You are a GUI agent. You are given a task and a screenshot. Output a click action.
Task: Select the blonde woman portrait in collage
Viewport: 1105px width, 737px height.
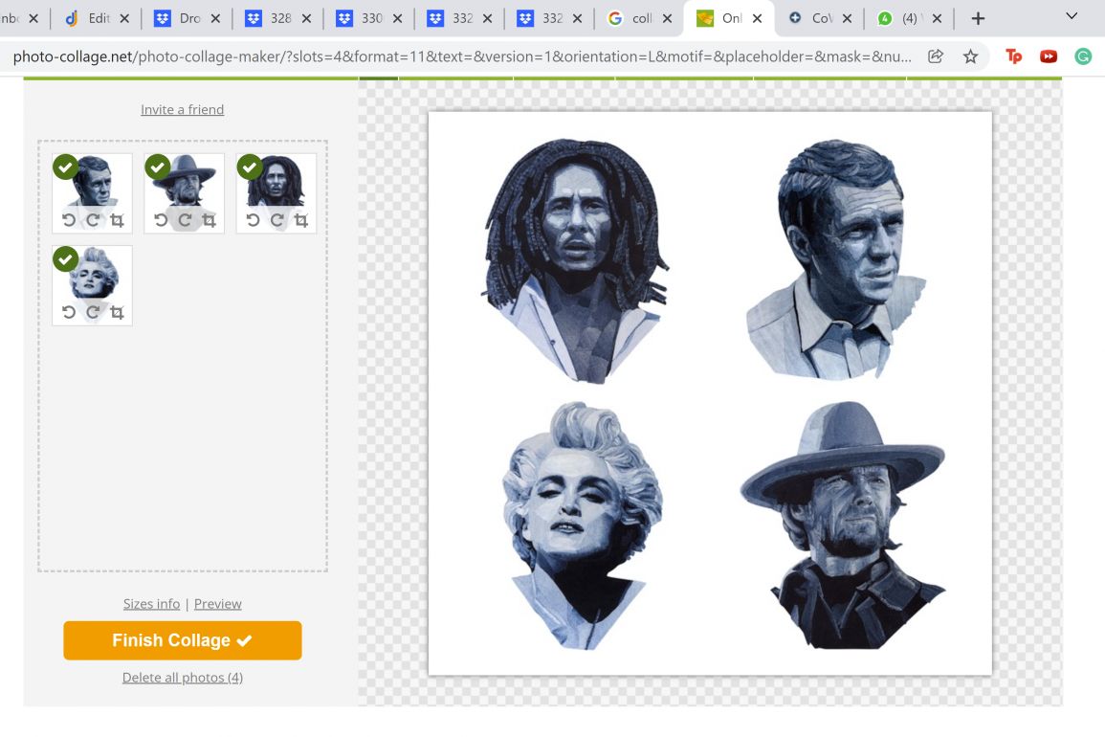pos(582,525)
